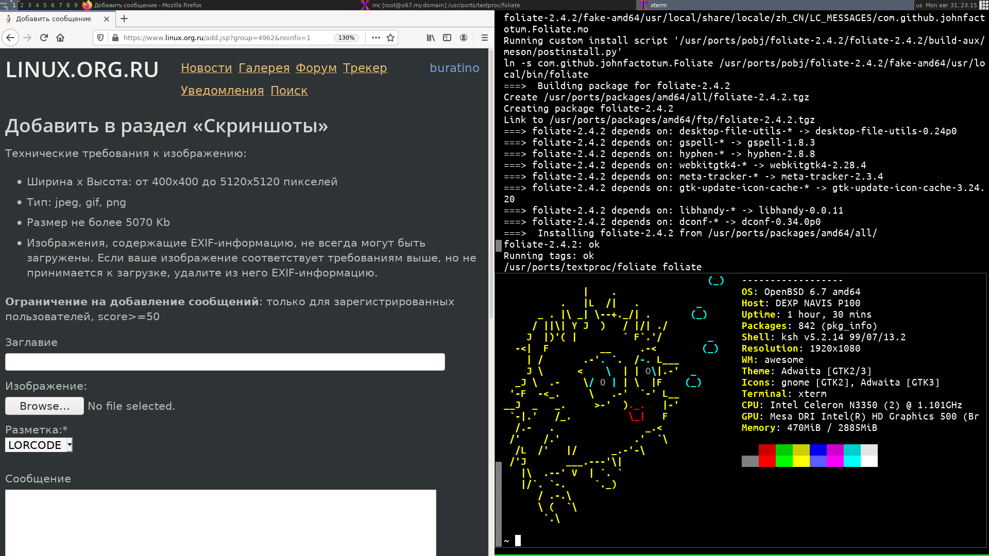989x556 pixels.
Task: Click the 'Creating package foliate-2.4.2' line
Action: click(588, 109)
